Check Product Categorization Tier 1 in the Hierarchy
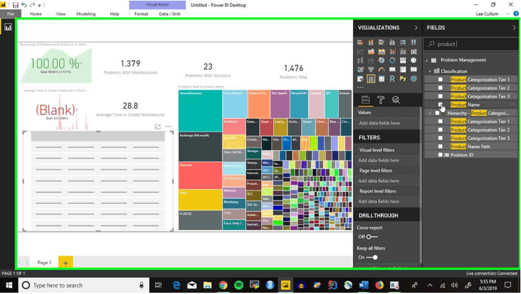Screen dimensions: 521x294 [440, 121]
